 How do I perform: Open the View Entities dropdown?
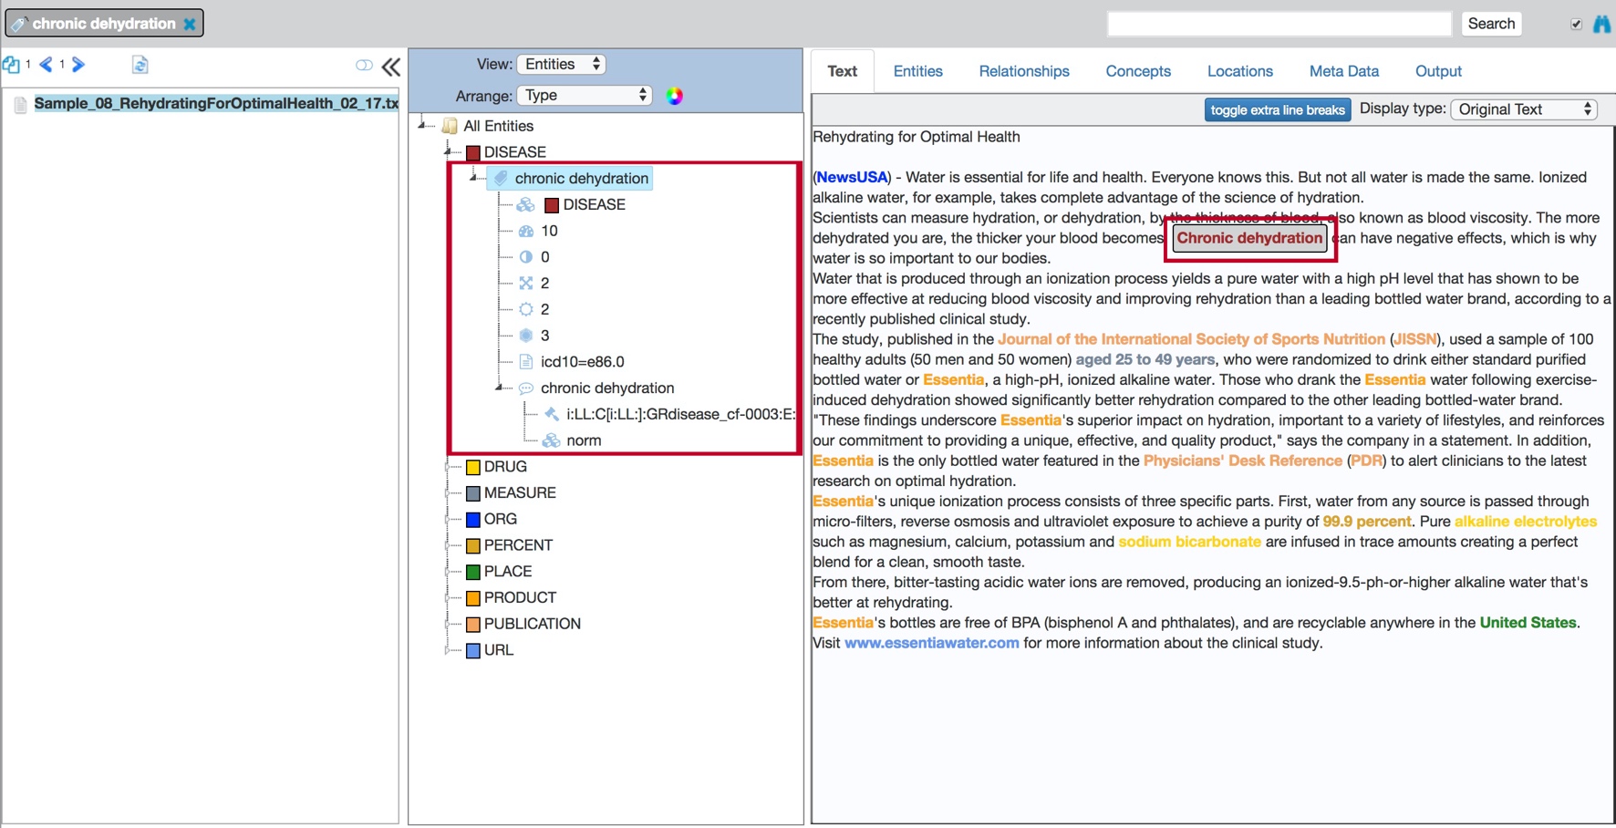(x=562, y=64)
